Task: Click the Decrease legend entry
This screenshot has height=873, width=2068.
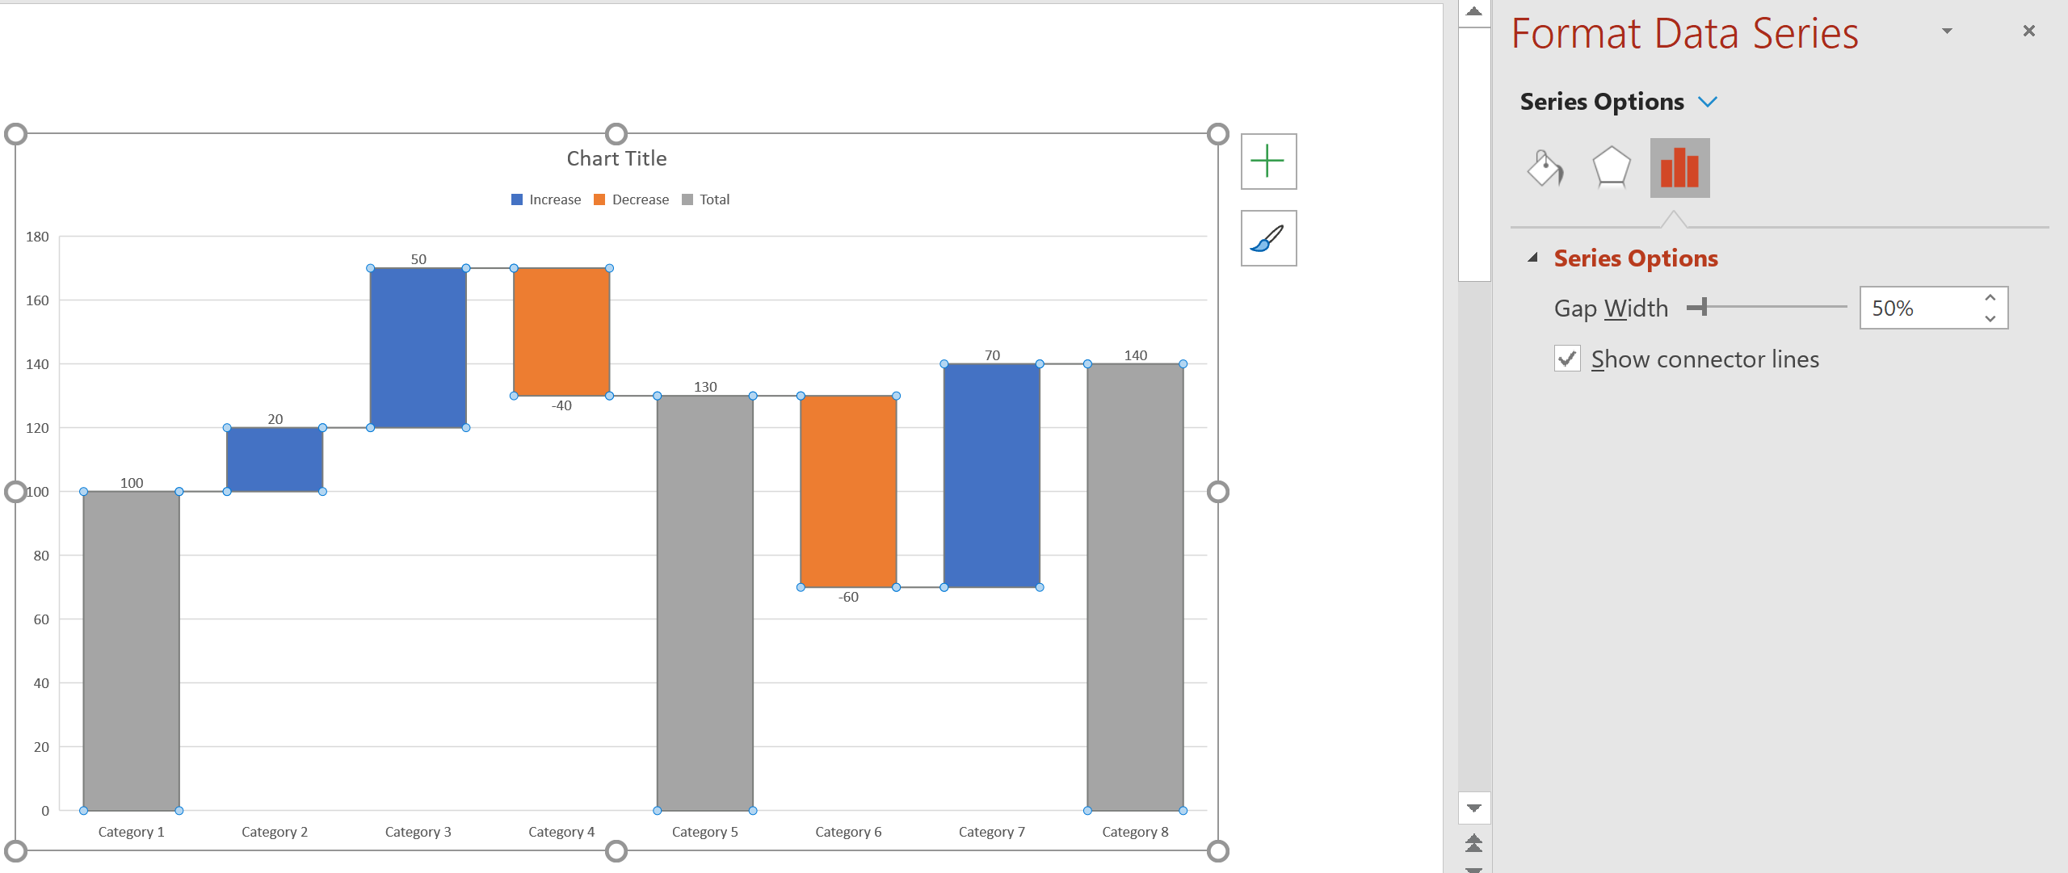Action: 639,199
